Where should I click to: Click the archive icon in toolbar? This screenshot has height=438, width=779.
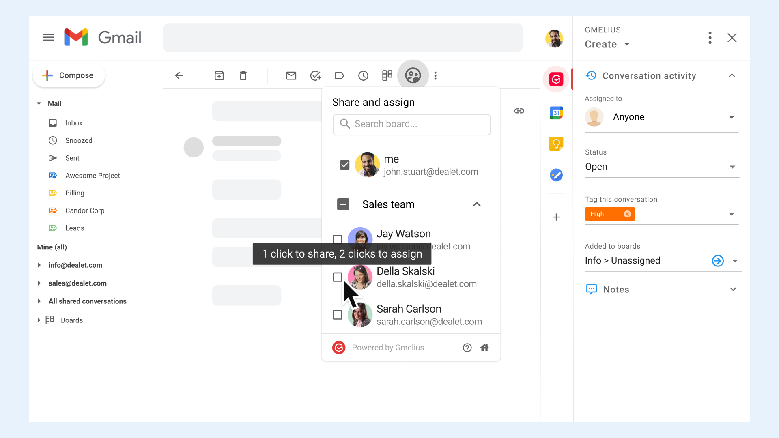pos(219,75)
